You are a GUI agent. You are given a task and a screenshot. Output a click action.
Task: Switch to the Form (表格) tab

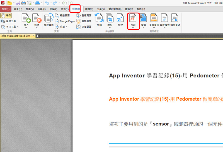click(x=65, y=9)
